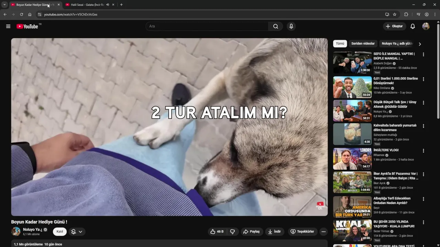Open options for Kahvaltıda baharatlı yumurtalı video
This screenshot has width=440, height=247.
coord(423,126)
